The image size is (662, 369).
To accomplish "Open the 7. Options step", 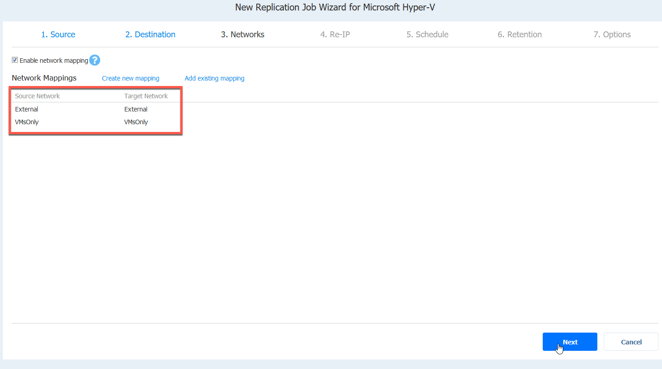I will pyautogui.click(x=612, y=35).
